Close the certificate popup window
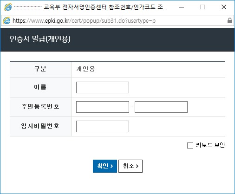 click(x=224, y=7)
